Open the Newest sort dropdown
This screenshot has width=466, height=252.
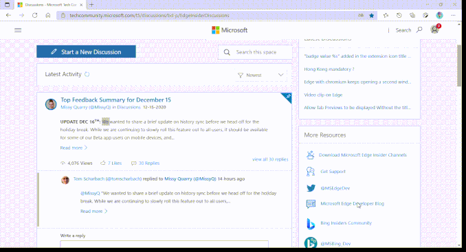point(260,75)
